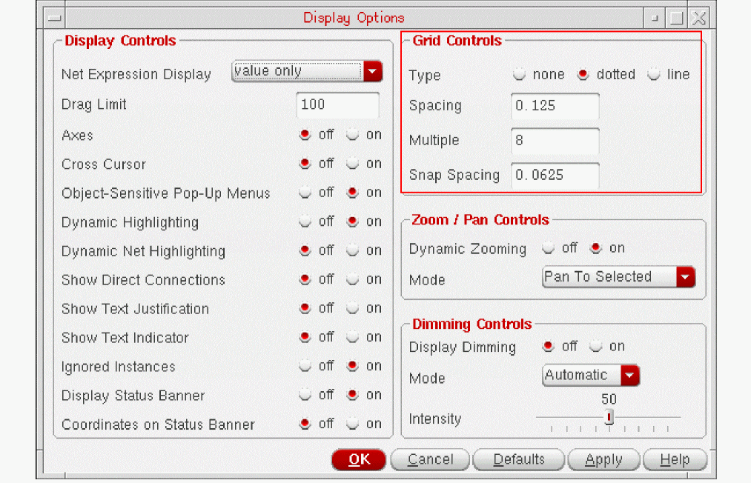
Task: Select line grid type
Action: click(654, 74)
